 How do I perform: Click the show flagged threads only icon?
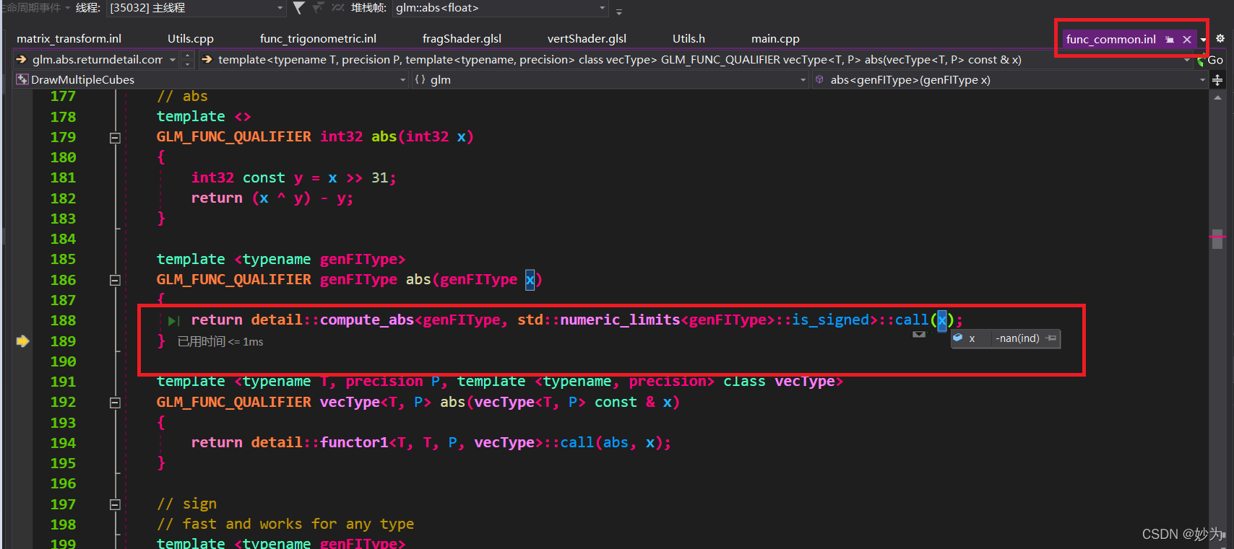[318, 8]
